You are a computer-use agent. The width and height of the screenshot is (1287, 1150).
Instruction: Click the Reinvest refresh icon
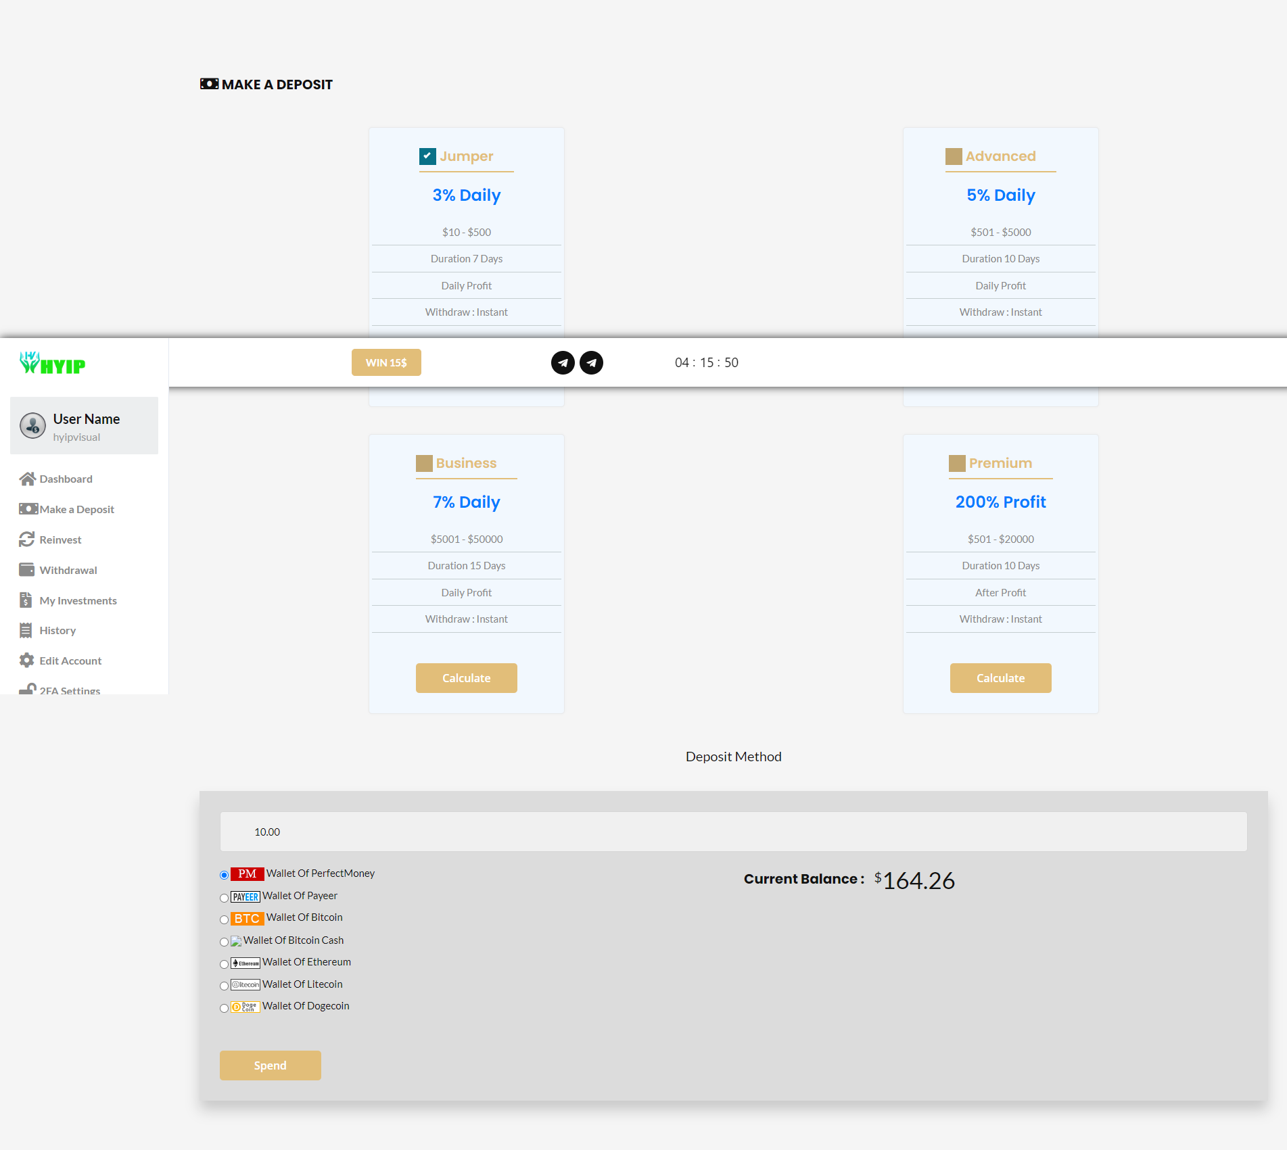[27, 540]
